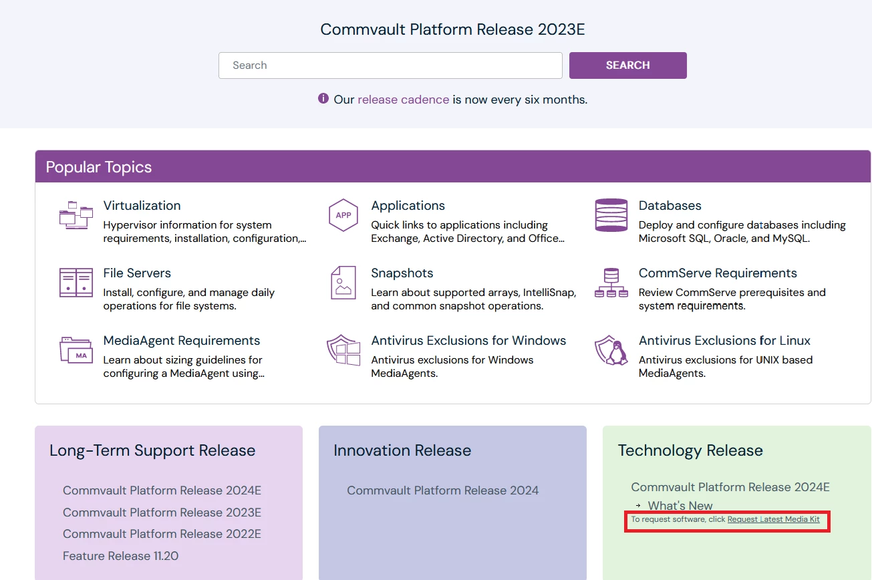Click the Long-Term Support Release heading
The image size is (872, 580).
152,450
